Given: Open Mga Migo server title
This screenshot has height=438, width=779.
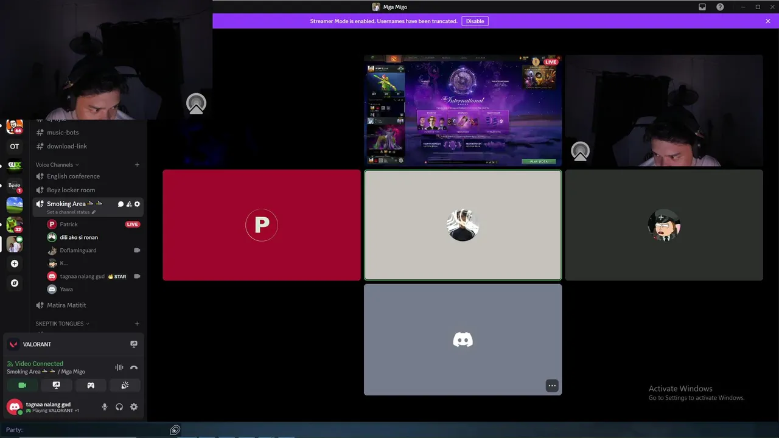Looking at the screenshot, I should [x=389, y=7].
